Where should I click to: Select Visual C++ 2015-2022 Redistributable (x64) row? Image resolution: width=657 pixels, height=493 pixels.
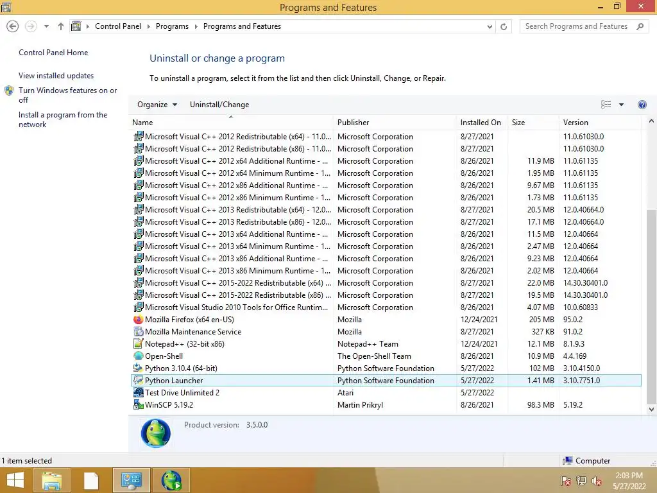point(386,283)
